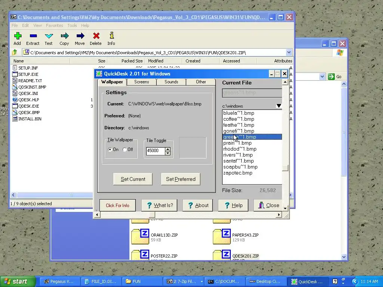The height and width of the screenshot is (287, 383).
Task: Open the c:\windows directory dropdown arrow
Action: [x=279, y=106]
